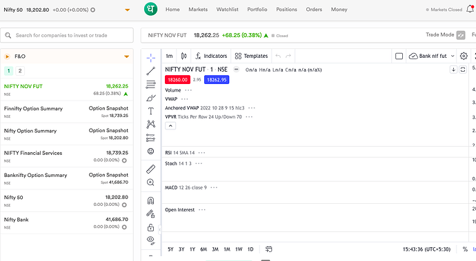The height and width of the screenshot is (261, 476).
Task: Open more options for MACD indicator
Action: click(214, 187)
